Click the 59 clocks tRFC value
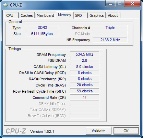This screenshot has width=143, height=138. coord(85,91)
